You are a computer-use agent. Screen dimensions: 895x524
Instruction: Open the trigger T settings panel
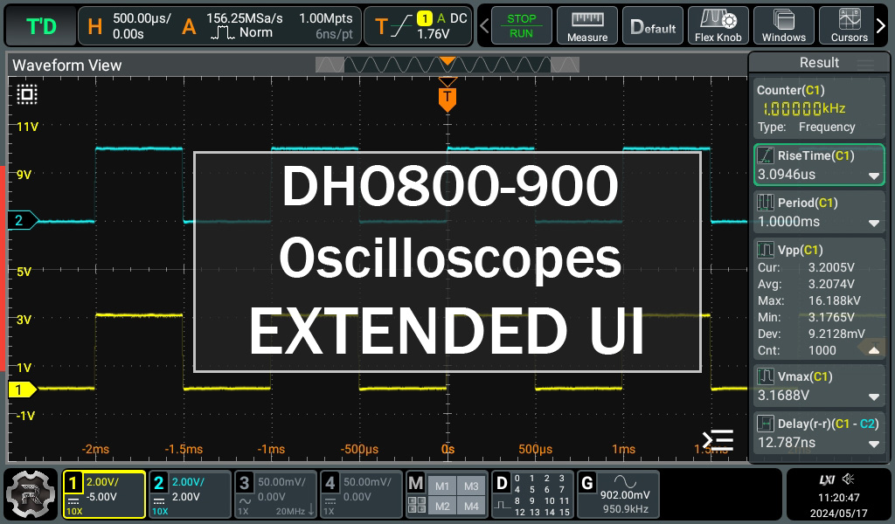[x=419, y=26]
